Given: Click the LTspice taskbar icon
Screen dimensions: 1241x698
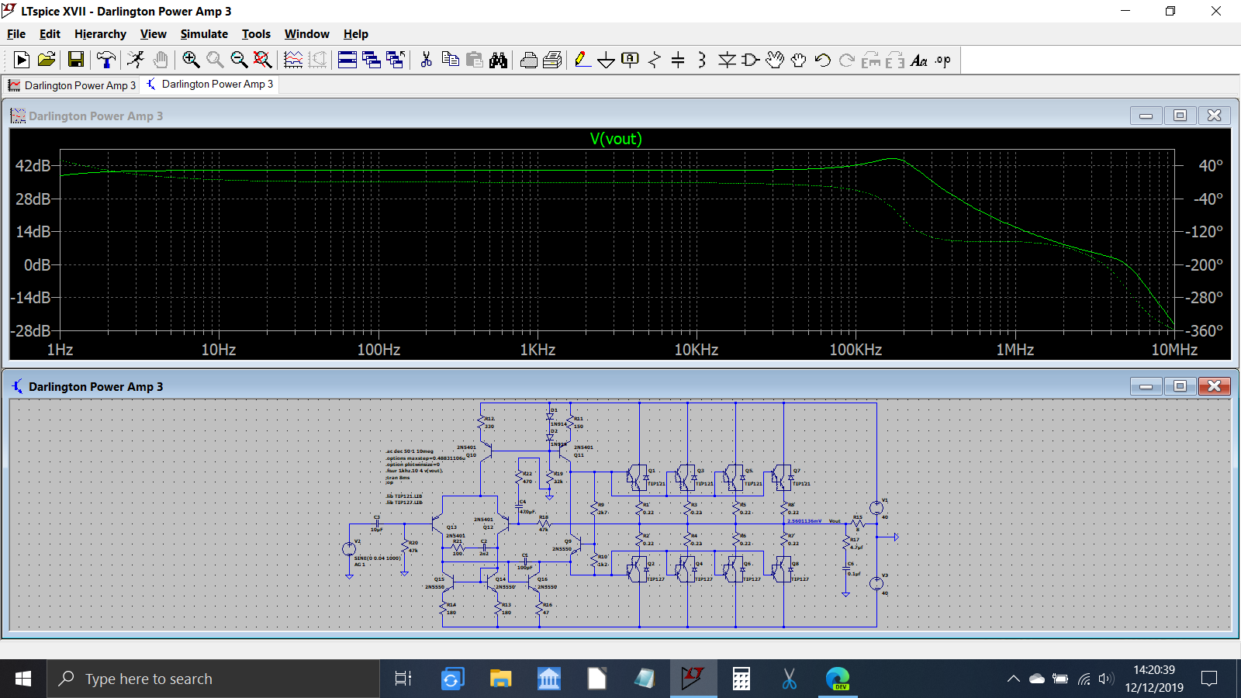Looking at the screenshot, I should click(693, 679).
